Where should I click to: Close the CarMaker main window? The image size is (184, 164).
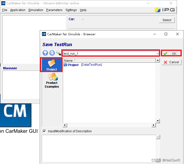click(x=171, y=3)
